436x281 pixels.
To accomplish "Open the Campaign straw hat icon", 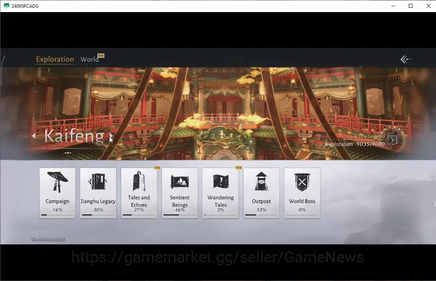I will (x=58, y=182).
